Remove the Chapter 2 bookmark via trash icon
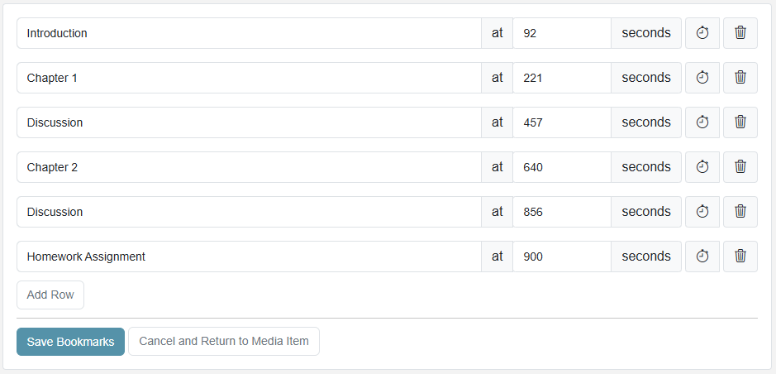Image resolution: width=776 pixels, height=374 pixels. point(740,167)
